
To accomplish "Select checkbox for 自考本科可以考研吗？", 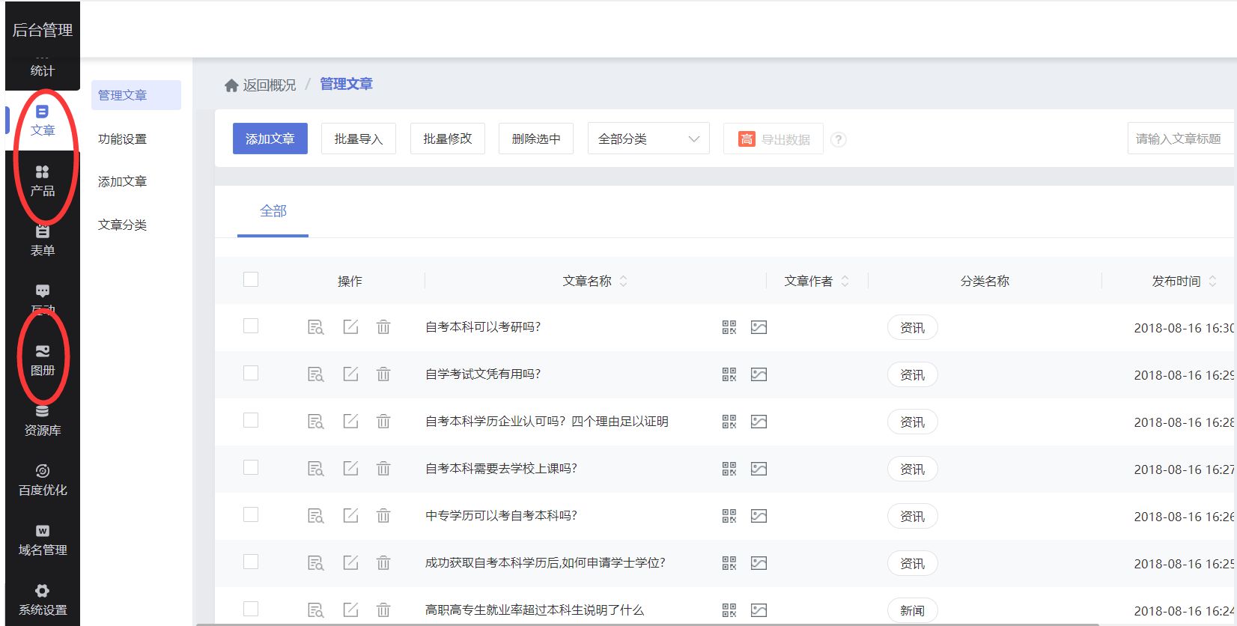I will 251,326.
